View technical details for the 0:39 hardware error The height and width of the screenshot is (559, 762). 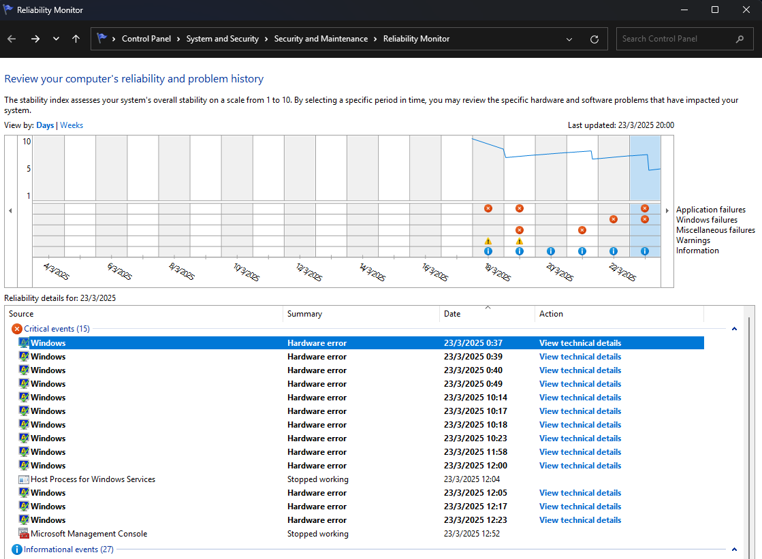pos(580,357)
